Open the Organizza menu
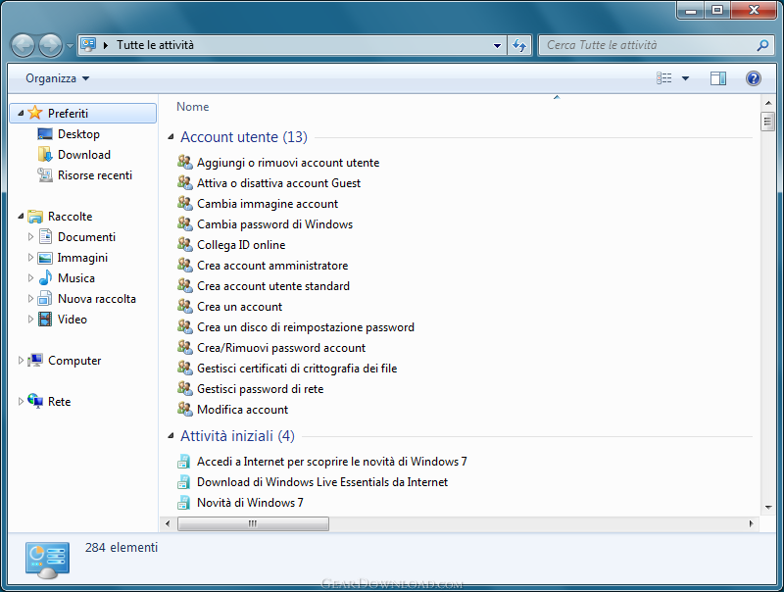The height and width of the screenshot is (592, 784). tap(58, 78)
